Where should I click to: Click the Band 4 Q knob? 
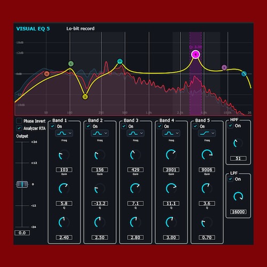coord(171,222)
